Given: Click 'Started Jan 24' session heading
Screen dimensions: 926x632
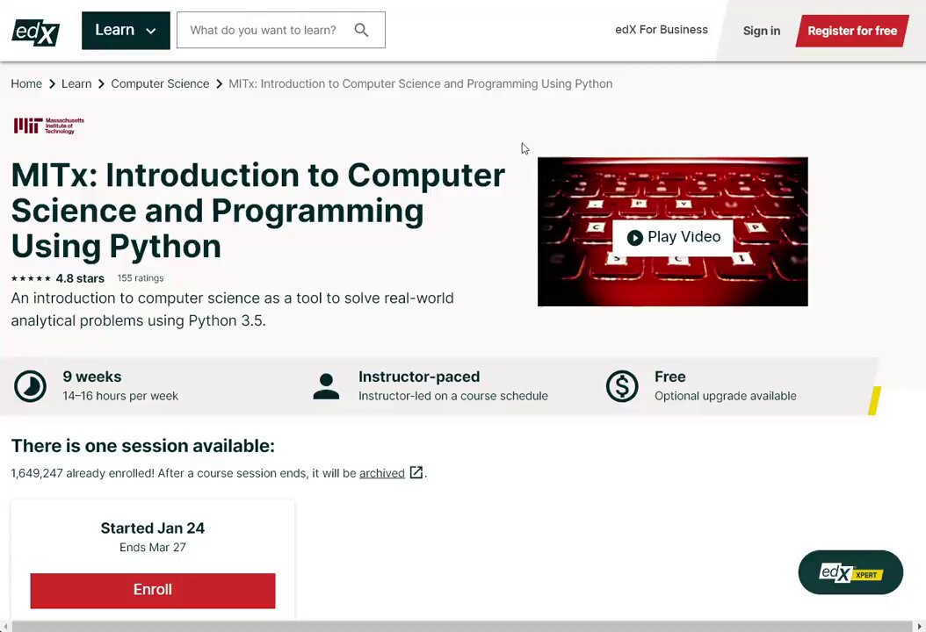Looking at the screenshot, I should (152, 528).
